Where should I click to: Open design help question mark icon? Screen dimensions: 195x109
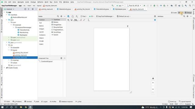[x=155, y=20]
